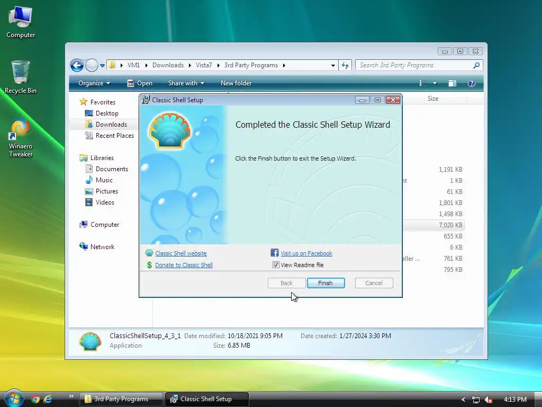Image resolution: width=542 pixels, height=407 pixels.
Task: Click the Size column header
Action: tap(445, 99)
